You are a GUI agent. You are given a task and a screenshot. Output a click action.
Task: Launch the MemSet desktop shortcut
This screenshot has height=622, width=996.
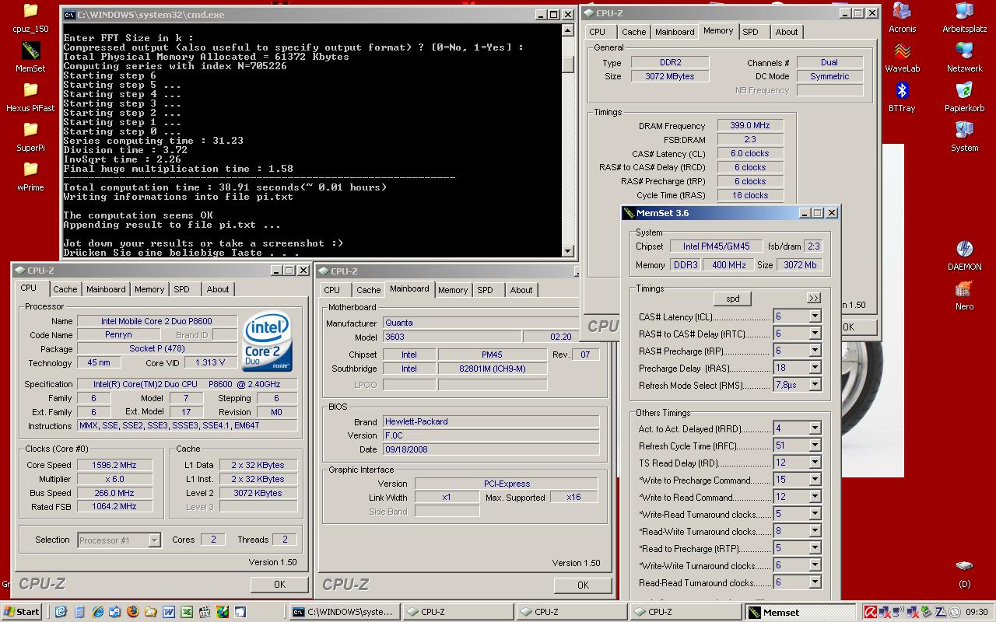point(30,57)
